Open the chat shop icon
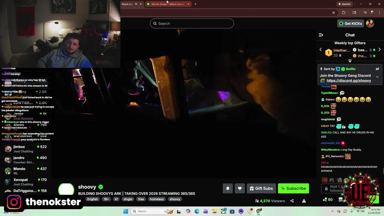 pyautogui.click(x=340, y=199)
